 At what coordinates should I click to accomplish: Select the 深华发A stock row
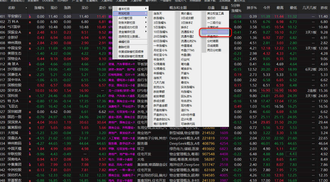coord(14,90)
